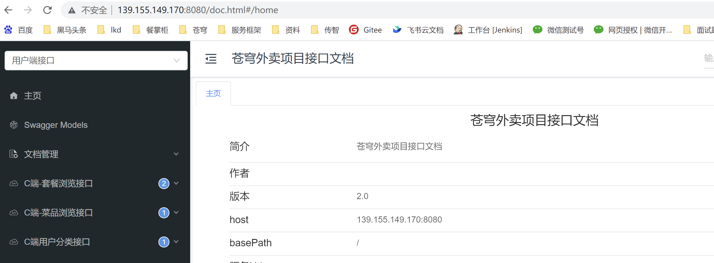The height and width of the screenshot is (263, 714).
Task: Expand 文档管理 with its chevron
Action: (176, 154)
